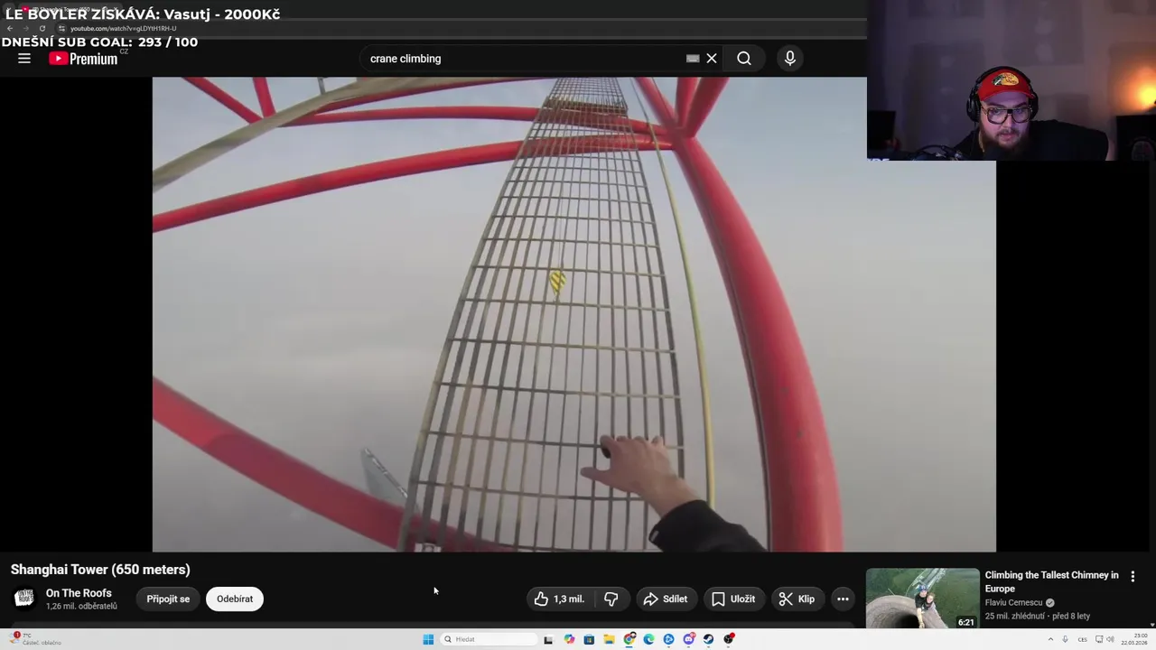Screen dimensions: 1156x650
Task: Run search with the magnifier button
Action: [x=744, y=59]
